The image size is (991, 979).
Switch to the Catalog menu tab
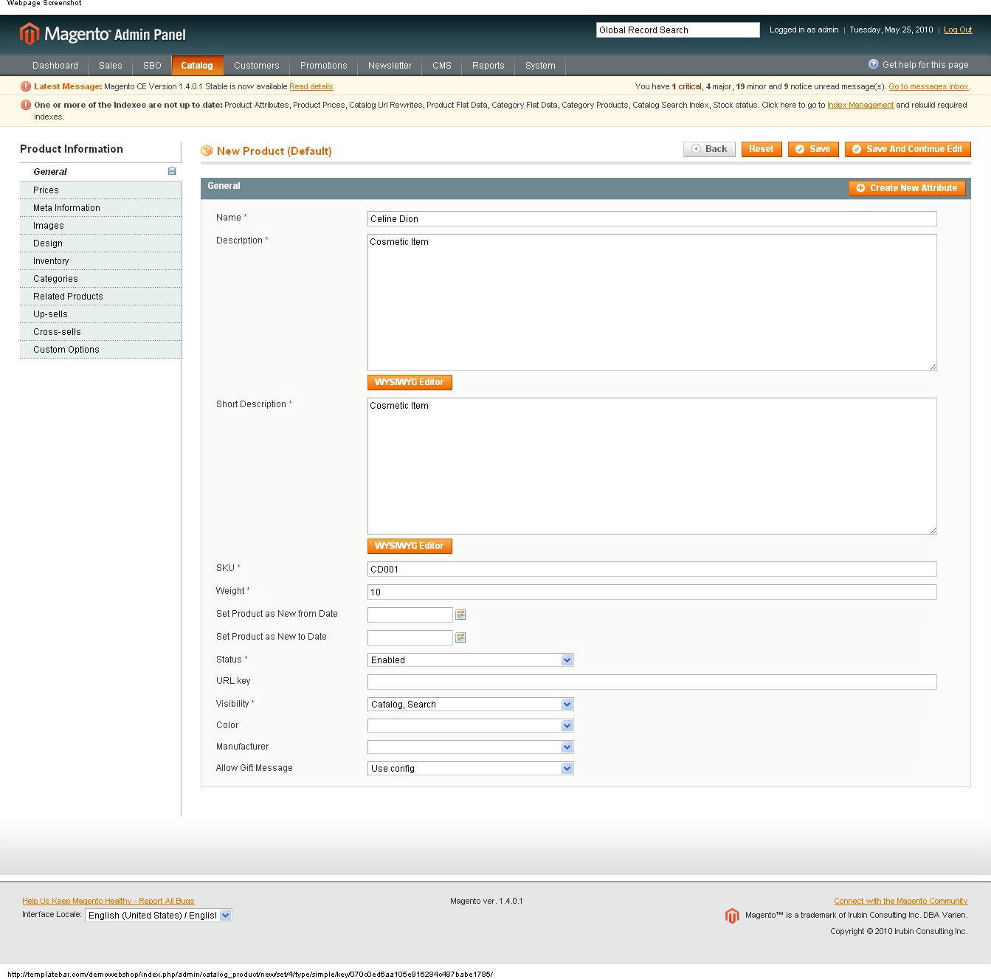coord(197,65)
